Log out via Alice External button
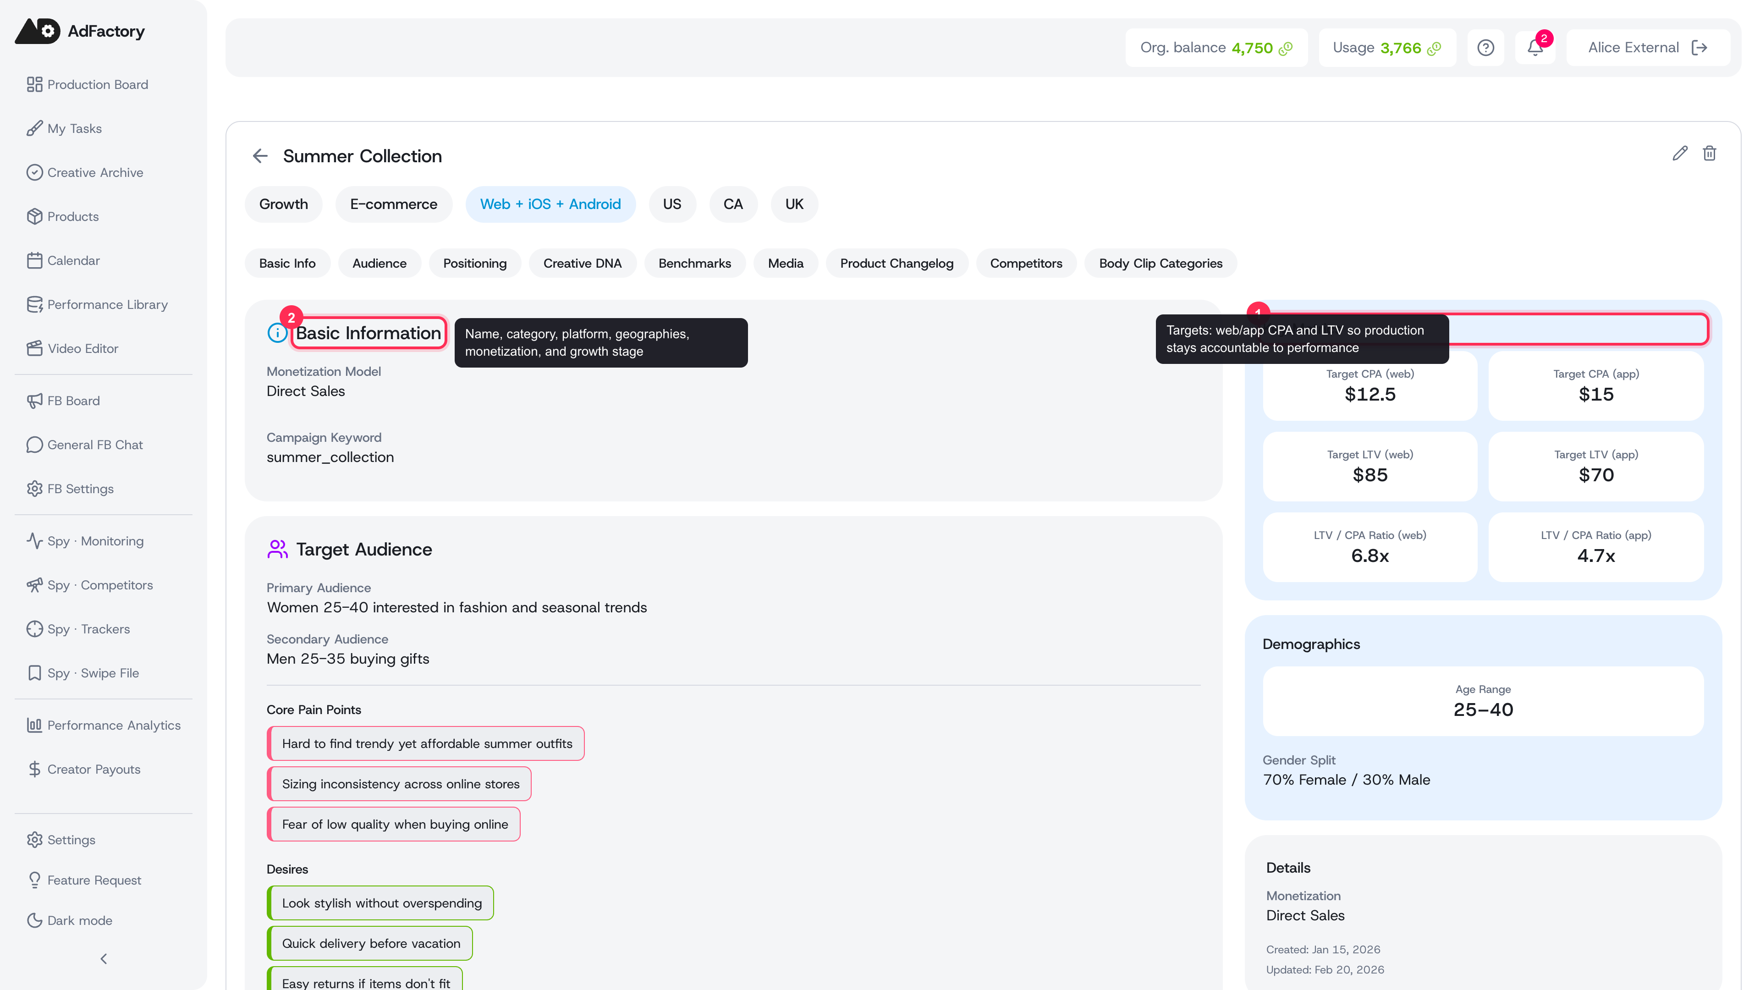 pos(1647,48)
